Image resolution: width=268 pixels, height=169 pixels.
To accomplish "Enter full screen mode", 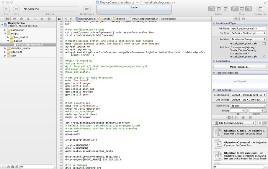I will pos(265,2).
